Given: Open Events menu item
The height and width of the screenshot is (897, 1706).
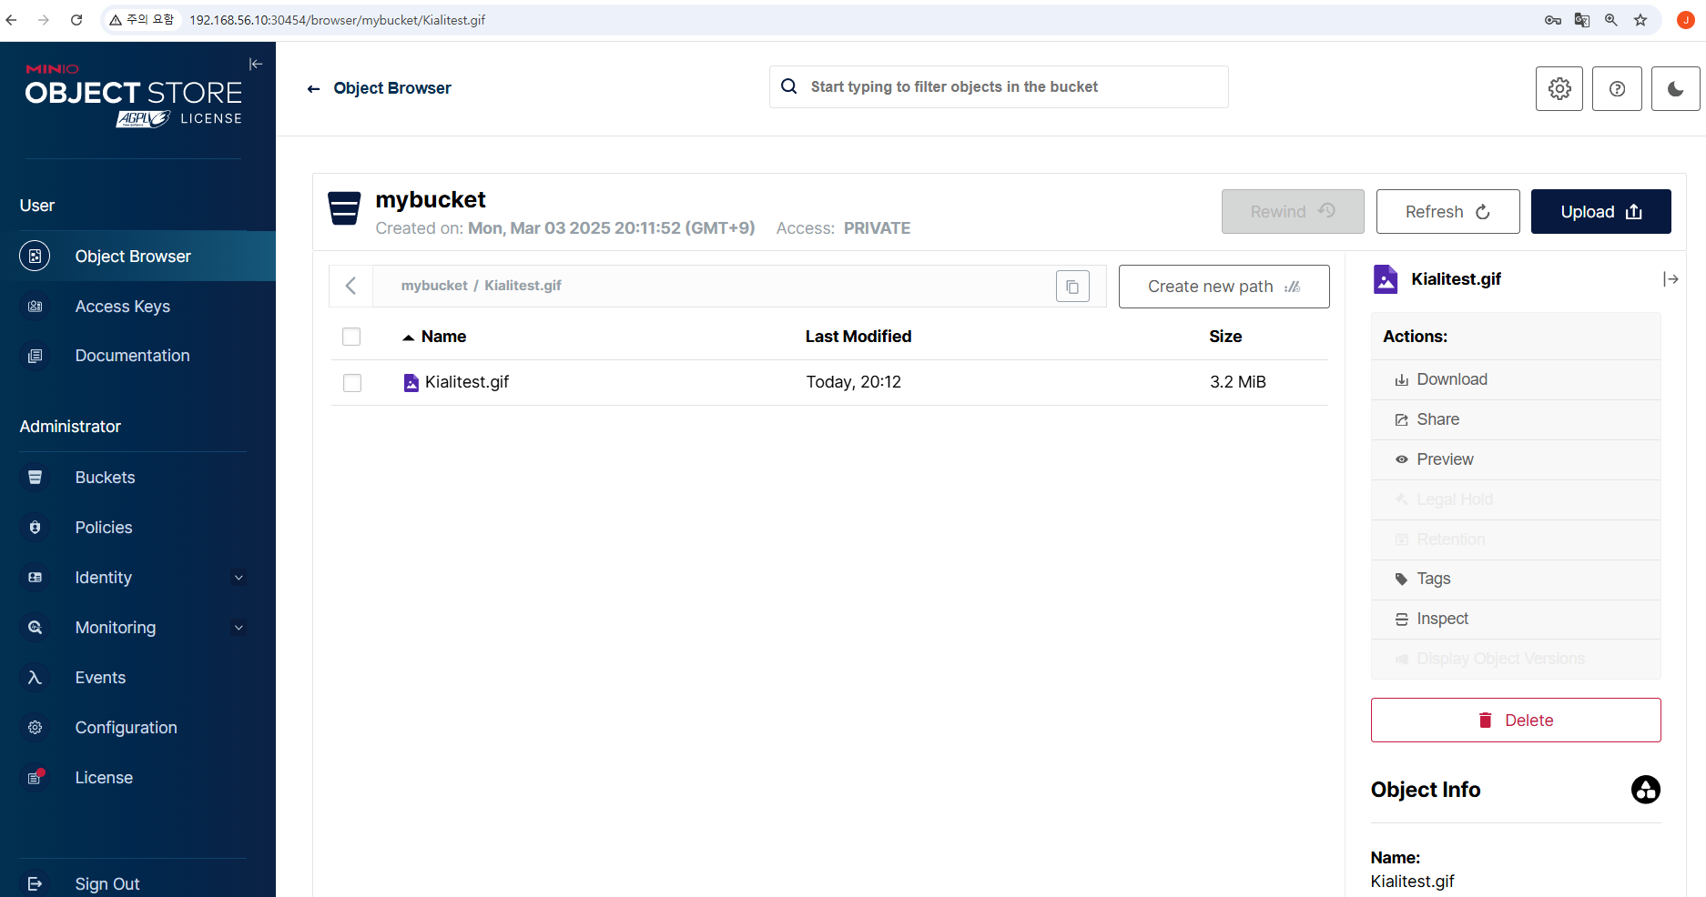Looking at the screenshot, I should [x=137, y=678].
